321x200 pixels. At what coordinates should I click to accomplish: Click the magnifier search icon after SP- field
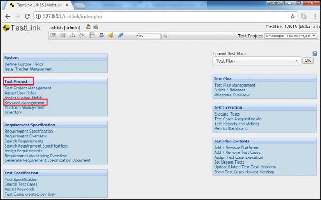pyautogui.click(x=165, y=36)
